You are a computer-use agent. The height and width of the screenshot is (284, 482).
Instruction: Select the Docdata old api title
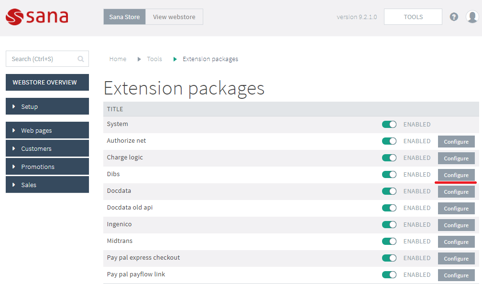(130, 207)
